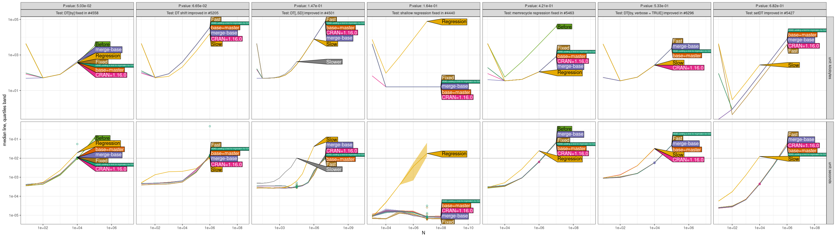Click 'base=master' label in shallow regression seconds panel
Image resolution: width=836 pixels, height=238 pixels.
(456, 206)
